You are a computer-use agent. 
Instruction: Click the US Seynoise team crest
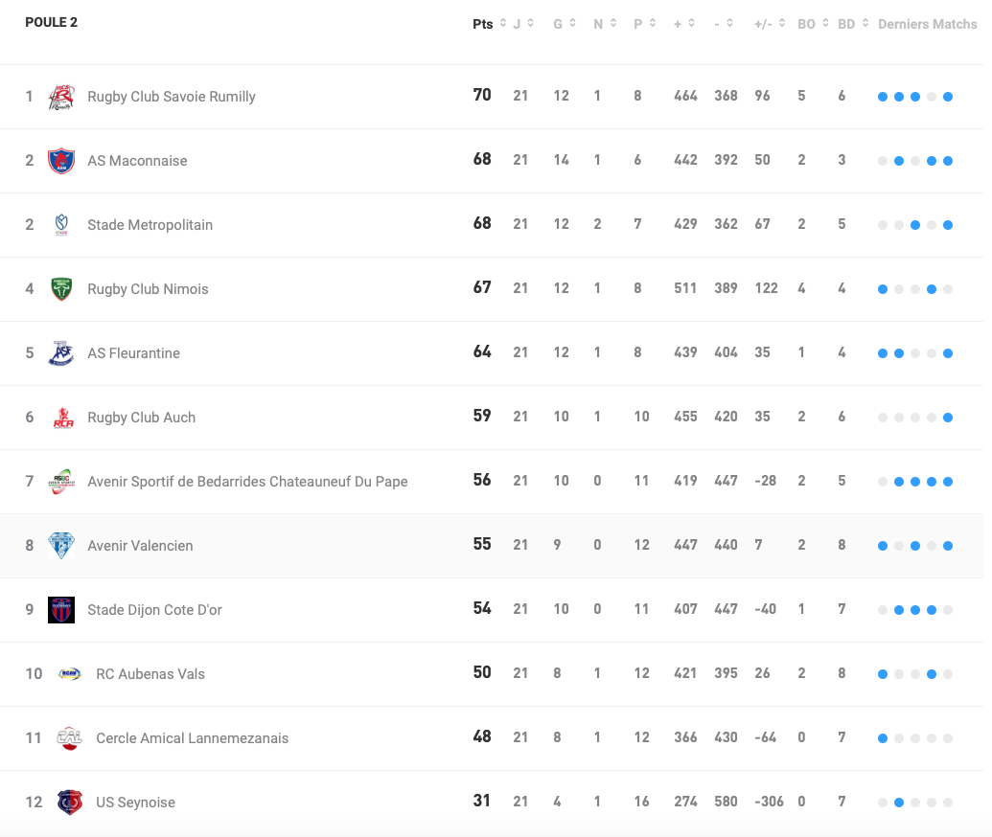click(69, 803)
